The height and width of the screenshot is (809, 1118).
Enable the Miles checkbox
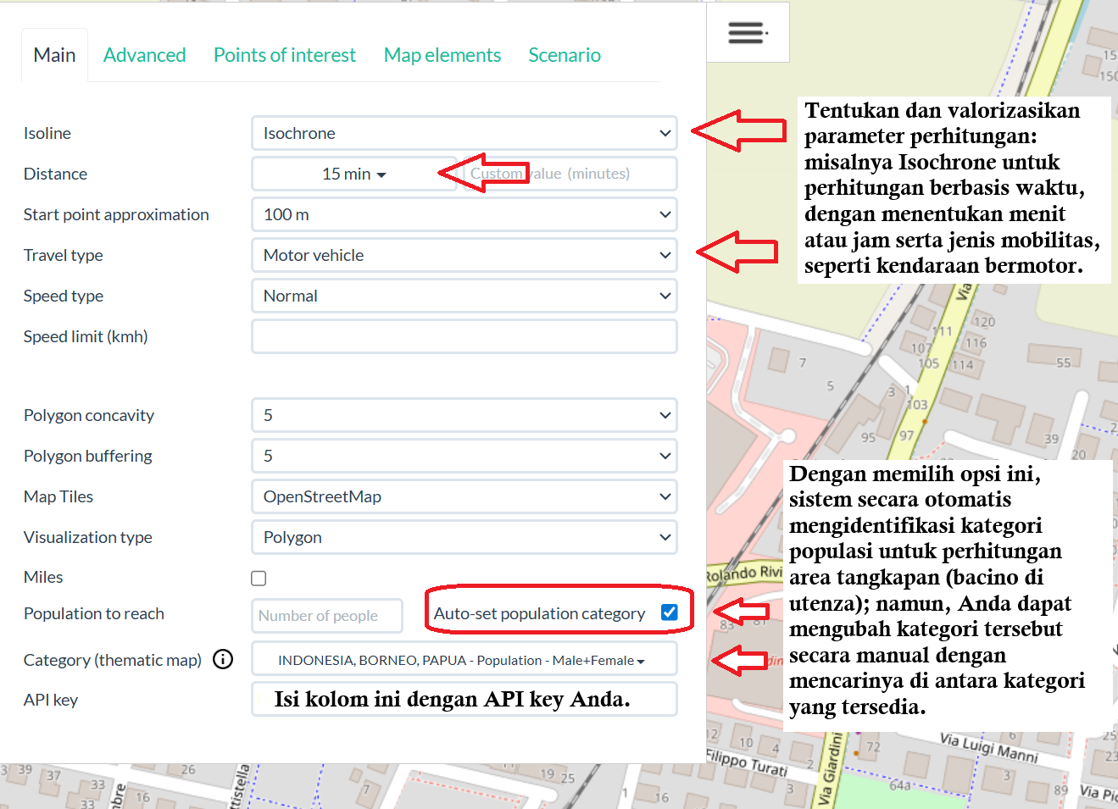click(259, 578)
